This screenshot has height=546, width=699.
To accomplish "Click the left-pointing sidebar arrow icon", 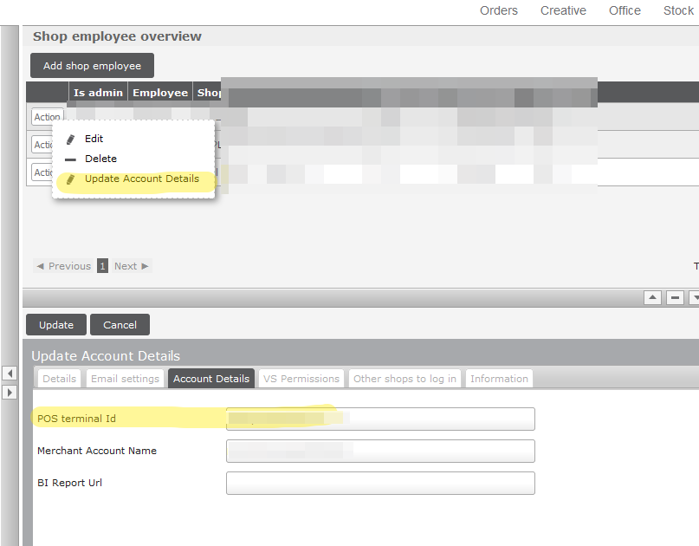I will click(x=10, y=374).
